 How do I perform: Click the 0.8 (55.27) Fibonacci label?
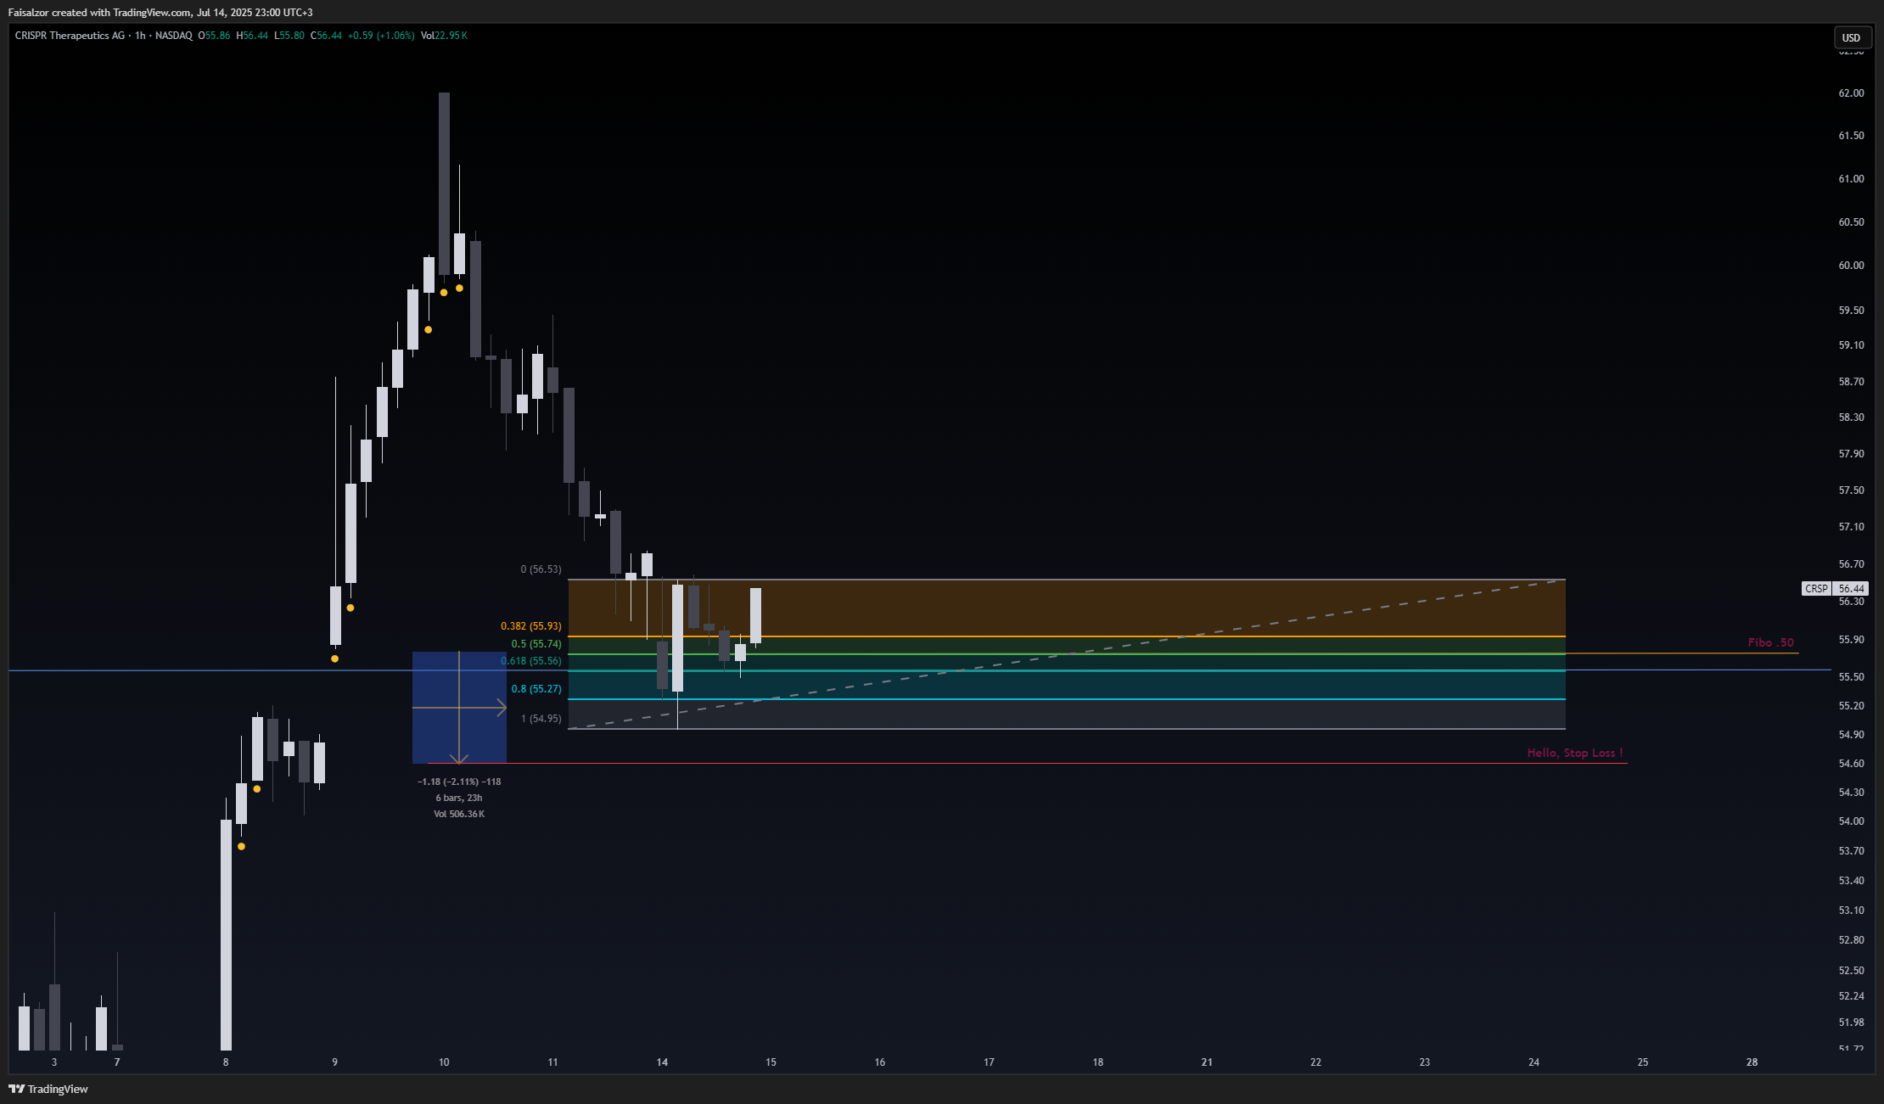(536, 689)
